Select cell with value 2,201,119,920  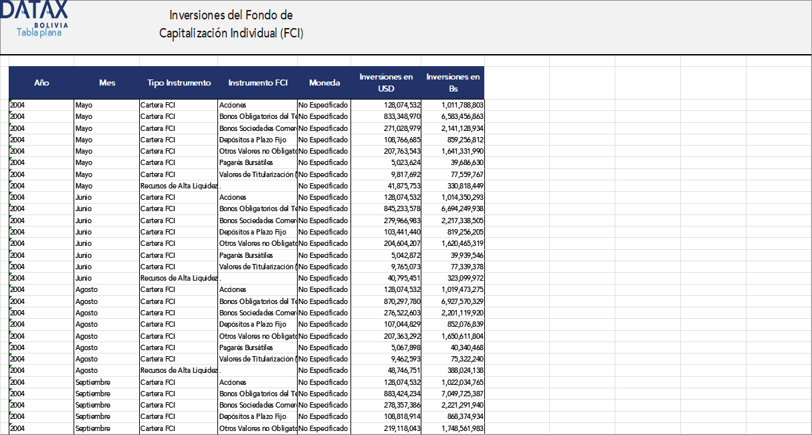tap(453, 313)
